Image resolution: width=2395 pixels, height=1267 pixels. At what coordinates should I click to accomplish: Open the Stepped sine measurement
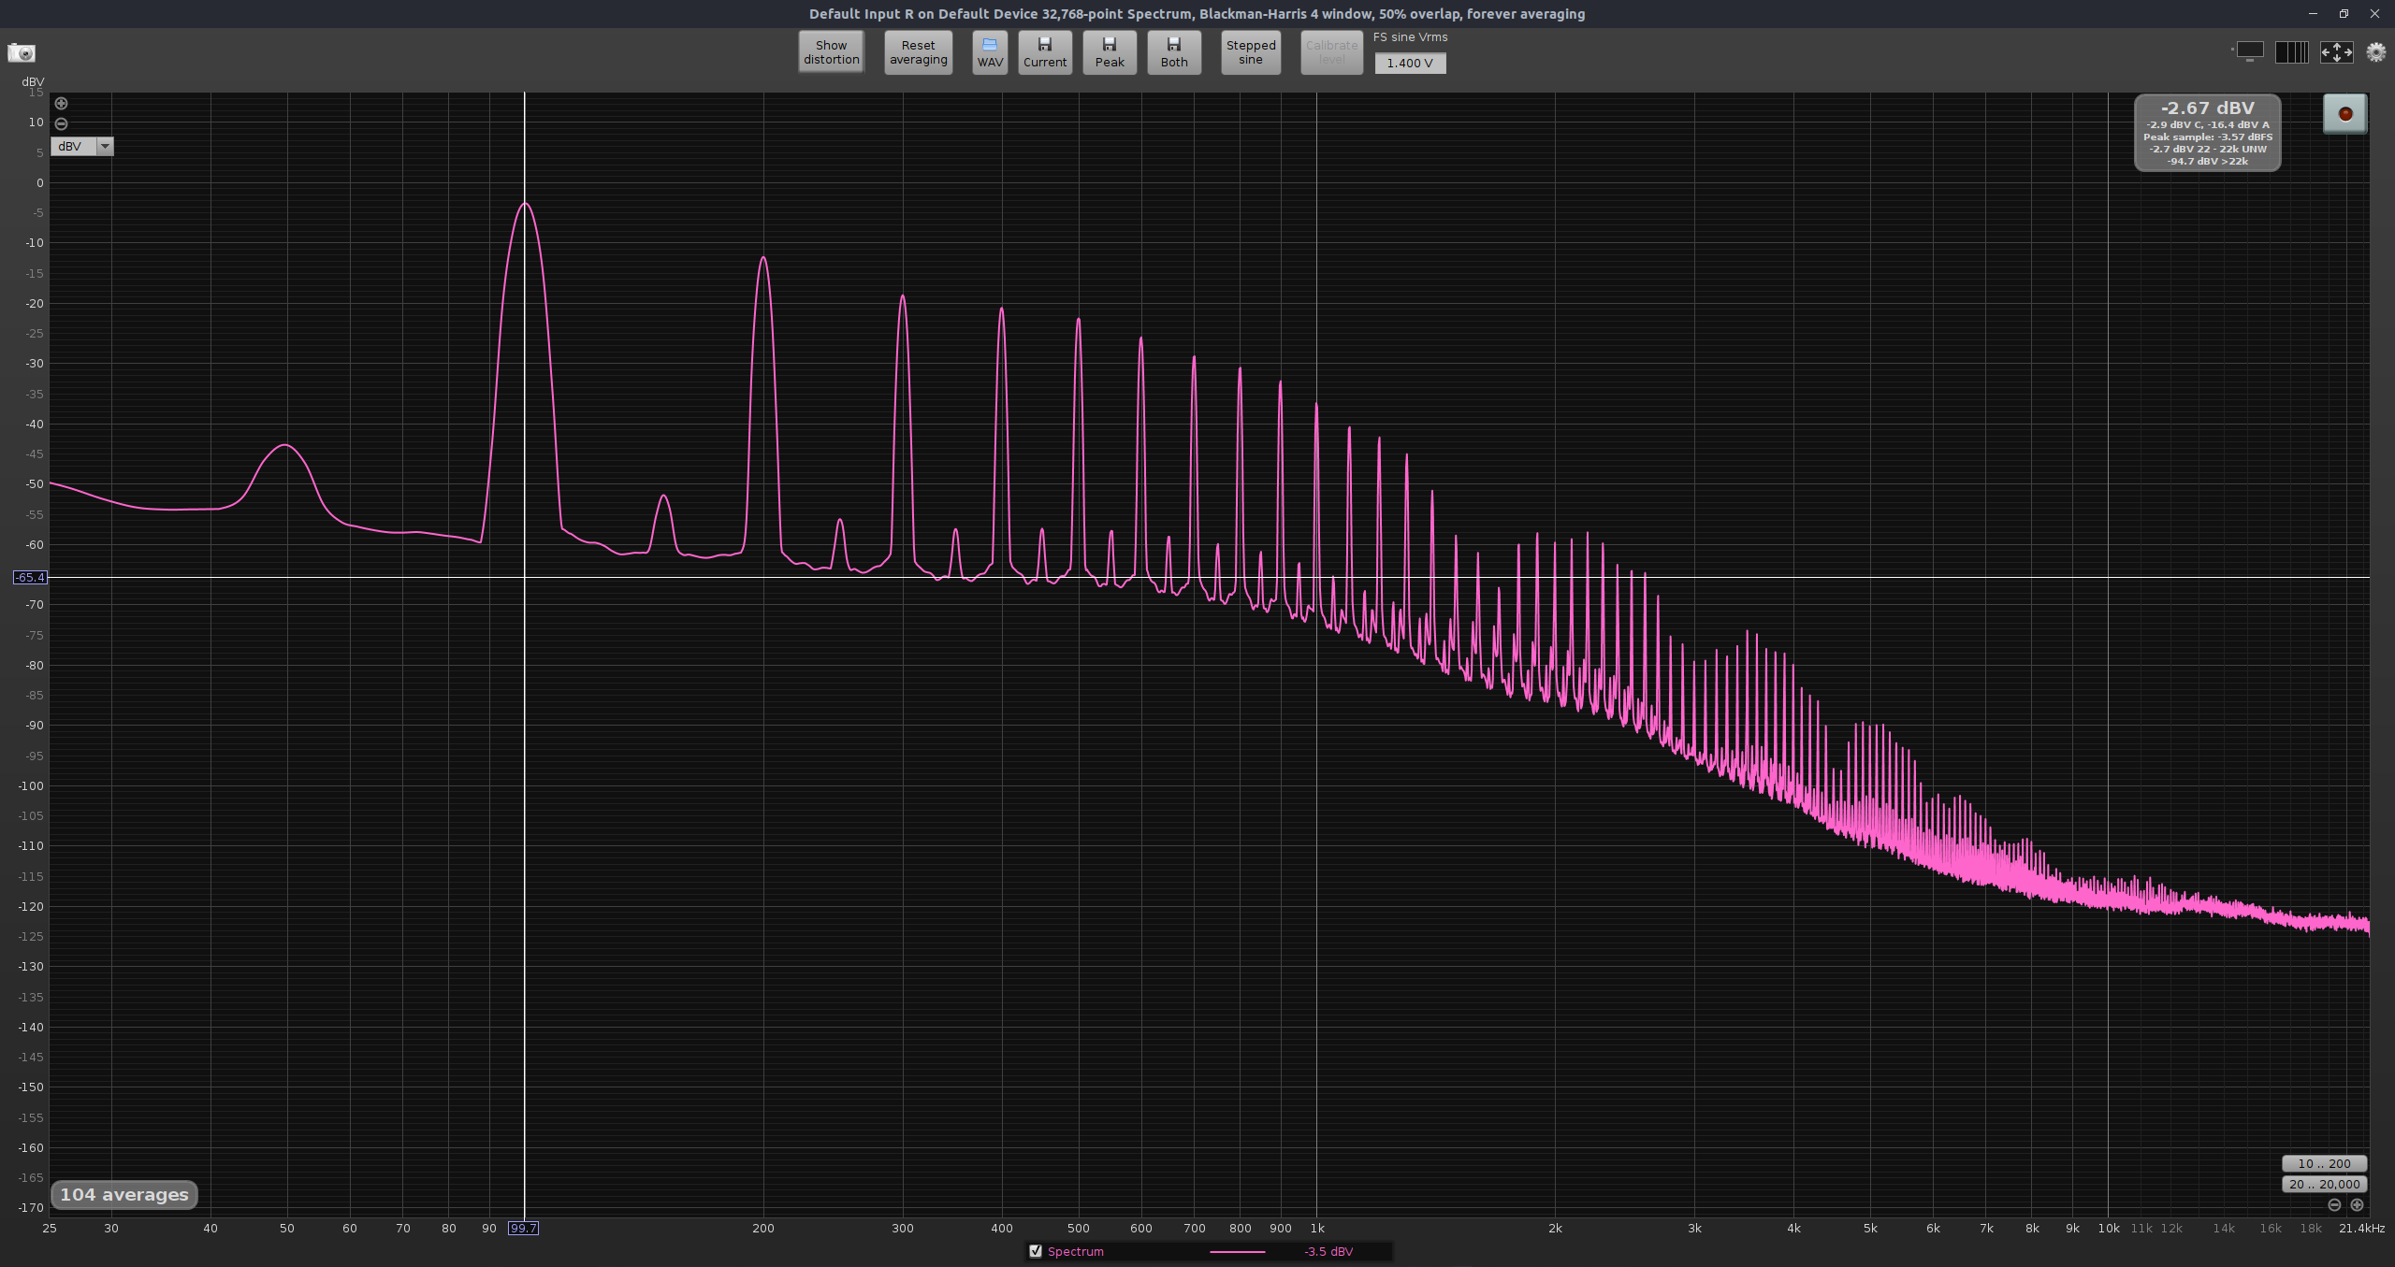tap(1251, 52)
